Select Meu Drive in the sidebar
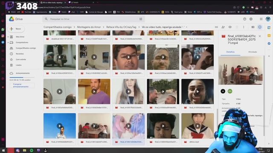The image size is (273, 153). [20, 37]
